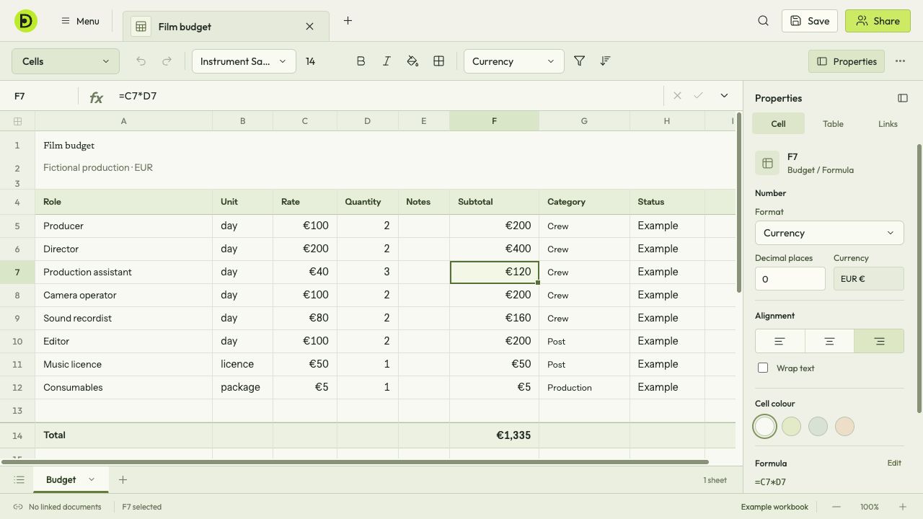
Task: Open the more options ellipsis menu
Action: (900, 61)
